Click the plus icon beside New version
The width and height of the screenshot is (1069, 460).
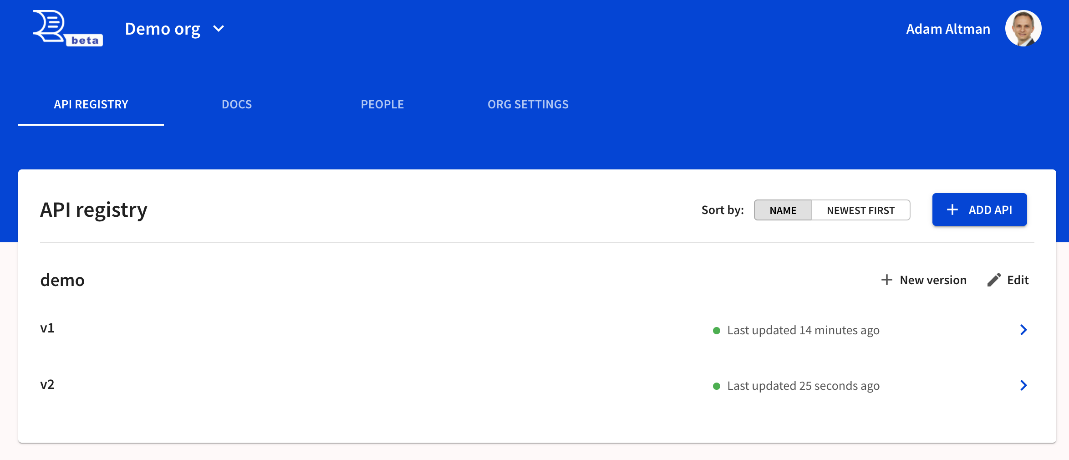coord(886,280)
